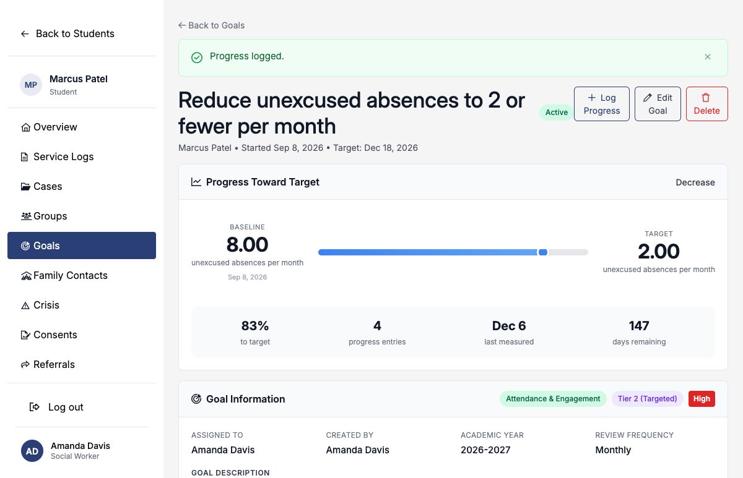Navigate to Consents

[82, 335]
